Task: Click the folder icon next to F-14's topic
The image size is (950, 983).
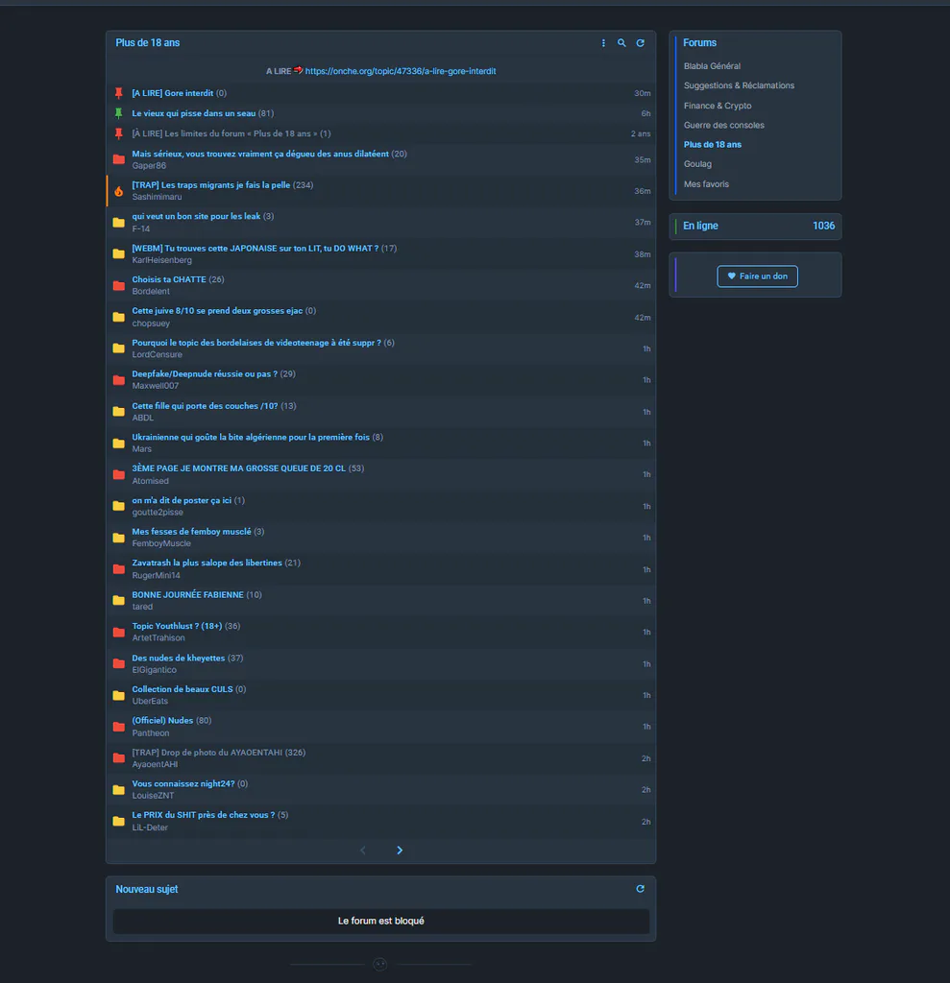Action: pyautogui.click(x=118, y=223)
